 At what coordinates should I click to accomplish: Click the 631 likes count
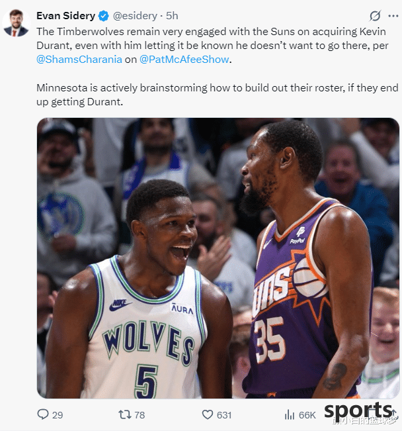(x=224, y=415)
